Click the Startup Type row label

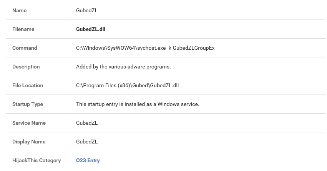pos(28,104)
